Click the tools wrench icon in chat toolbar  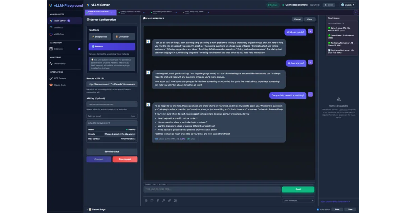[x=164, y=200]
